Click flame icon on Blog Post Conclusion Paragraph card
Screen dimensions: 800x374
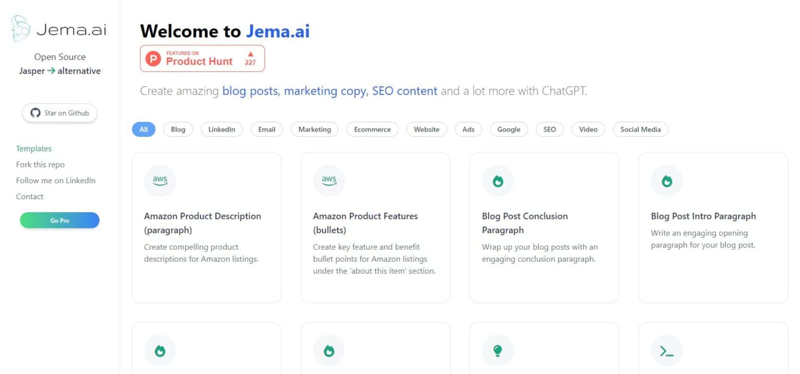(498, 180)
